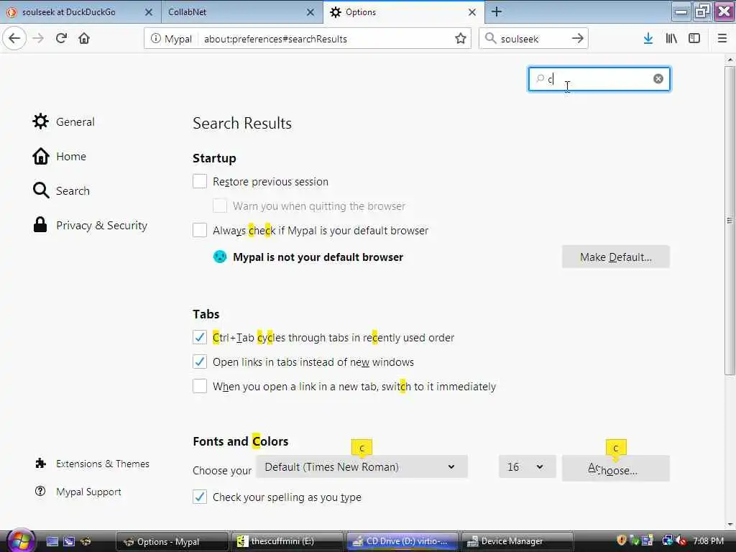Open the hamburger application menu
Viewport: 736px width, 552px height.
(x=722, y=39)
